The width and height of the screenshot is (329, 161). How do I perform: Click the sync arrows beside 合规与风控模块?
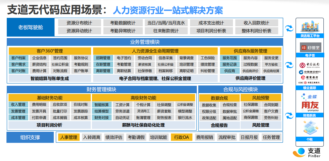coord(289,115)
